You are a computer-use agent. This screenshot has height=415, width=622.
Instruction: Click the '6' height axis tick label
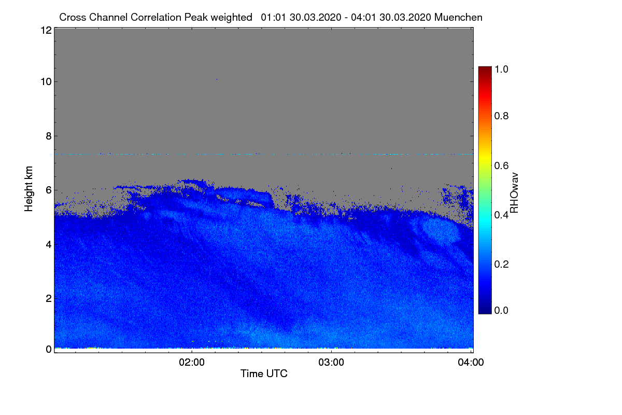[48, 190]
